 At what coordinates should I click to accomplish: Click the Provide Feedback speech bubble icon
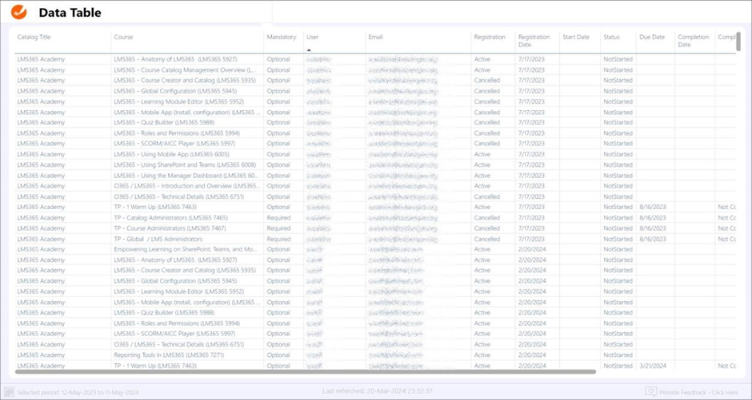coord(651,392)
